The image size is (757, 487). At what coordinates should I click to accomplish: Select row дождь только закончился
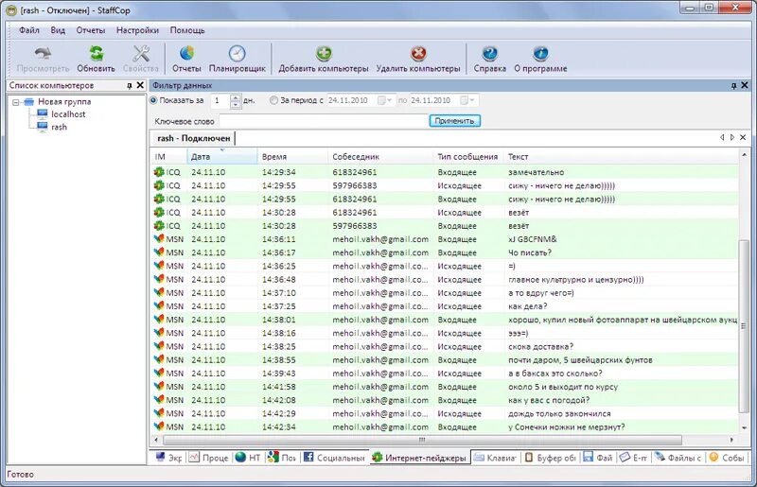click(444, 413)
